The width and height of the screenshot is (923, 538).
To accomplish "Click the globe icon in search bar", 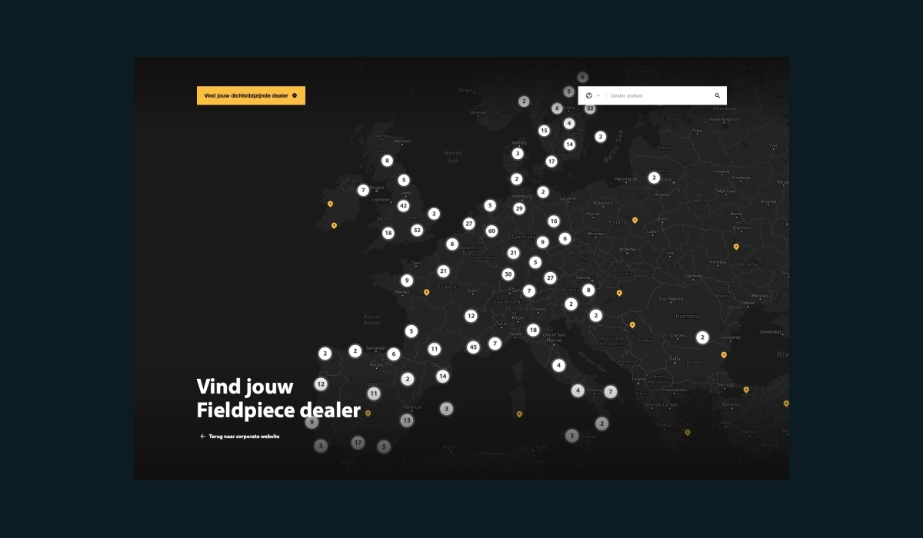I will [588, 96].
